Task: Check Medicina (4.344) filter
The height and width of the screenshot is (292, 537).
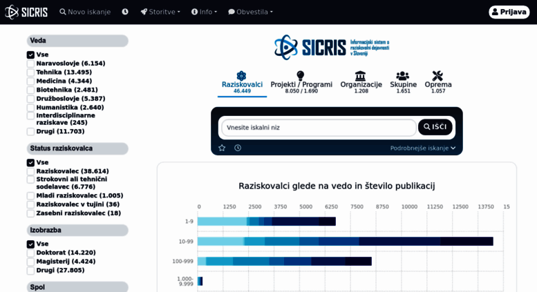Action: 30,81
